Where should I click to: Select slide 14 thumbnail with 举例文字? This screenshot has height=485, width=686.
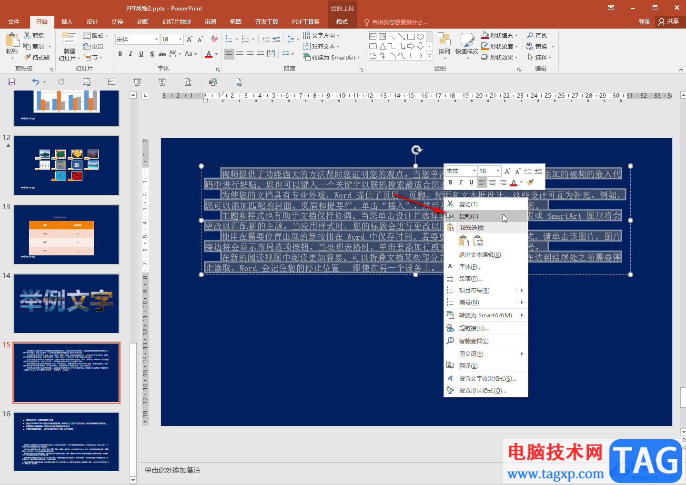pyautogui.click(x=66, y=303)
